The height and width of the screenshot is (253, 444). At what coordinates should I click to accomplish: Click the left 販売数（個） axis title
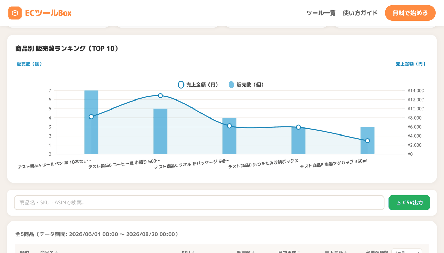pyautogui.click(x=29, y=64)
